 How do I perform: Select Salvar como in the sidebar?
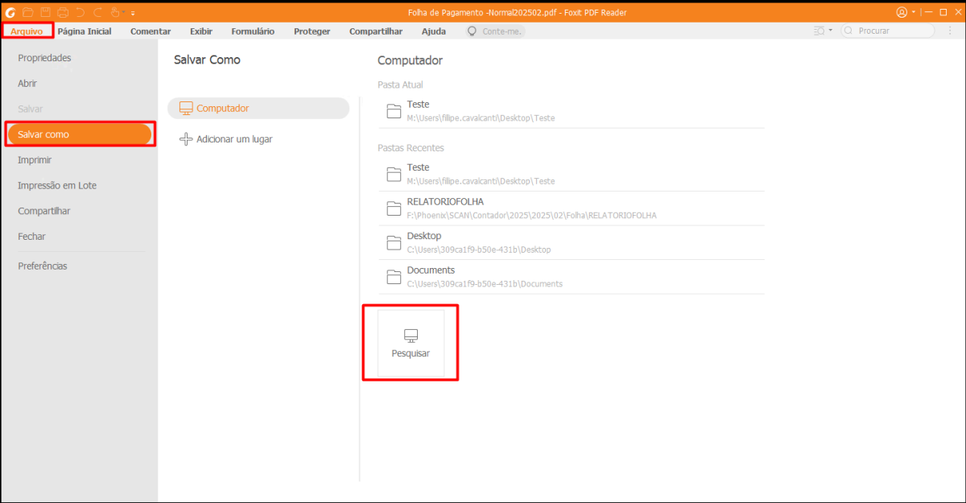[79, 134]
